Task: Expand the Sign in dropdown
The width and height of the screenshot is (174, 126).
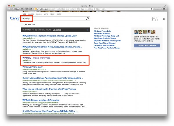Action: pos(155,18)
